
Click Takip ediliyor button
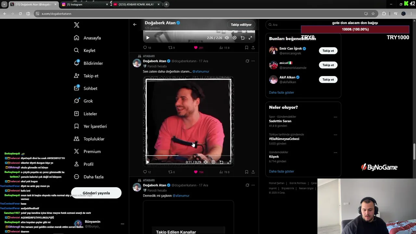point(241,25)
